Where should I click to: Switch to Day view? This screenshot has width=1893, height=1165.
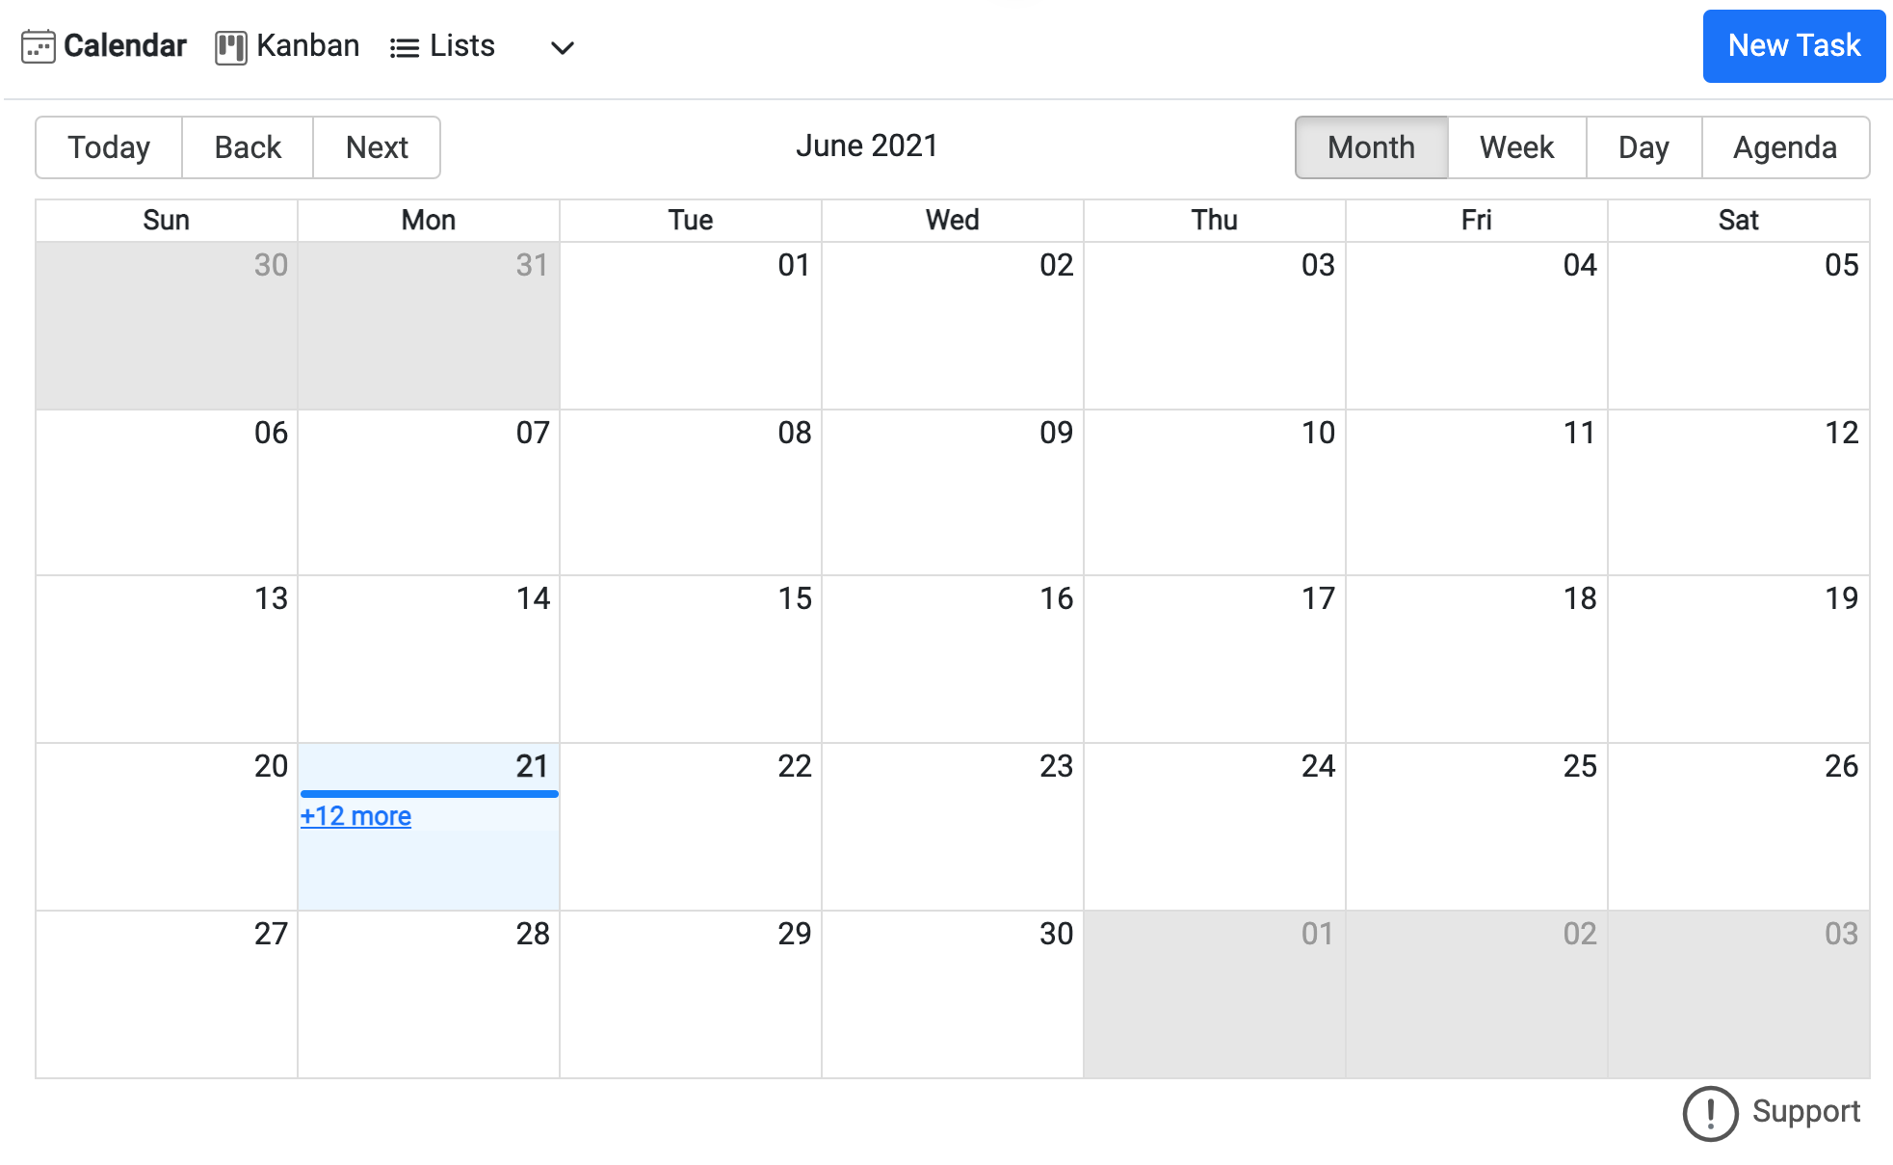[x=1643, y=147]
